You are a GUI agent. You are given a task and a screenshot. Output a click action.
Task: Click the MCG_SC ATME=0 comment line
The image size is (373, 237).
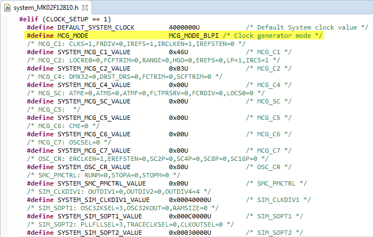(x=145, y=93)
